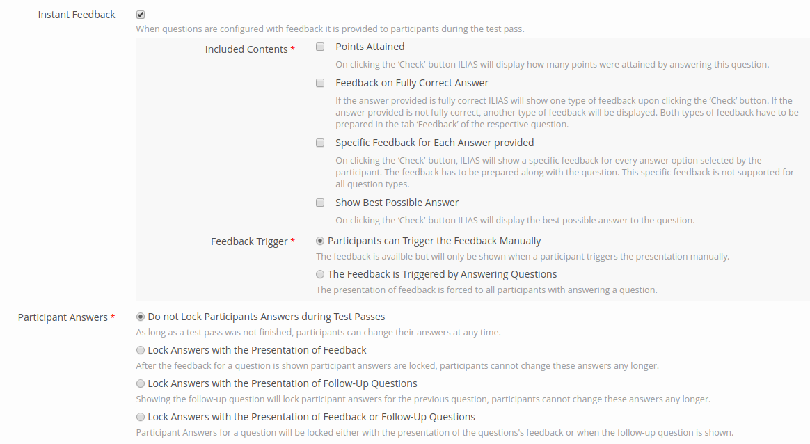Click the Points Attained label text
The width and height of the screenshot is (810, 444).
pos(370,47)
